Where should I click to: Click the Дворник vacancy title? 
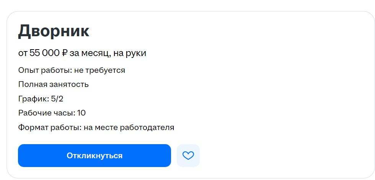[54, 31]
